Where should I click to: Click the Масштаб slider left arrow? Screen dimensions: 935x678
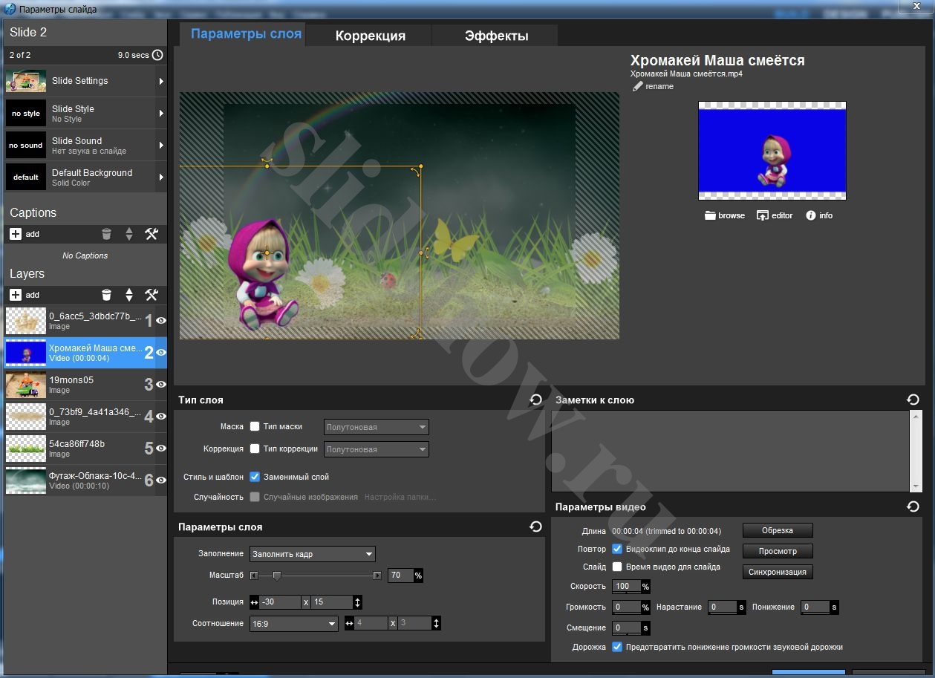254,576
